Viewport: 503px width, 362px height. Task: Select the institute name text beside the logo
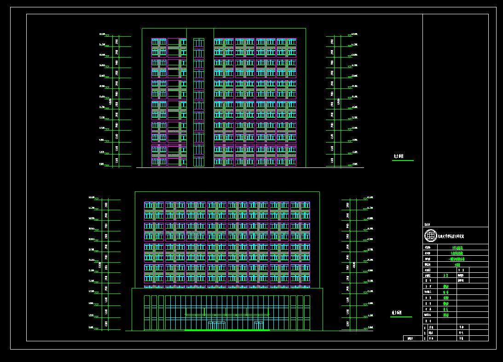pos(451,236)
